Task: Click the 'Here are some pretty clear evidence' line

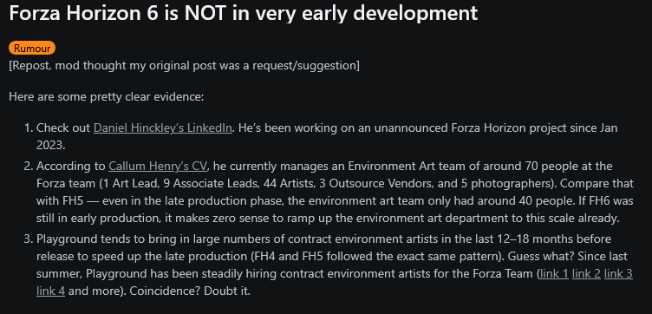Action: (107, 97)
